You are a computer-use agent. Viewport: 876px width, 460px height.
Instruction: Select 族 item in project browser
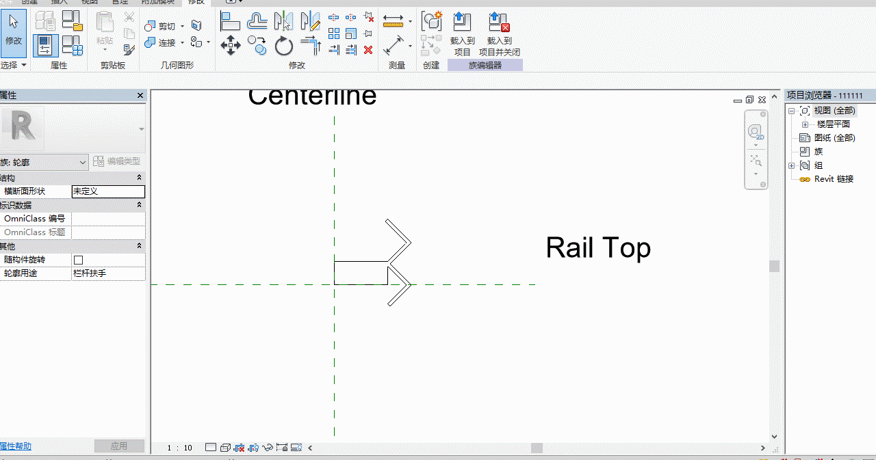(x=819, y=152)
